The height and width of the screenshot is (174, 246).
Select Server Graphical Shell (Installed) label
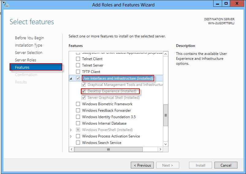coord(113,98)
